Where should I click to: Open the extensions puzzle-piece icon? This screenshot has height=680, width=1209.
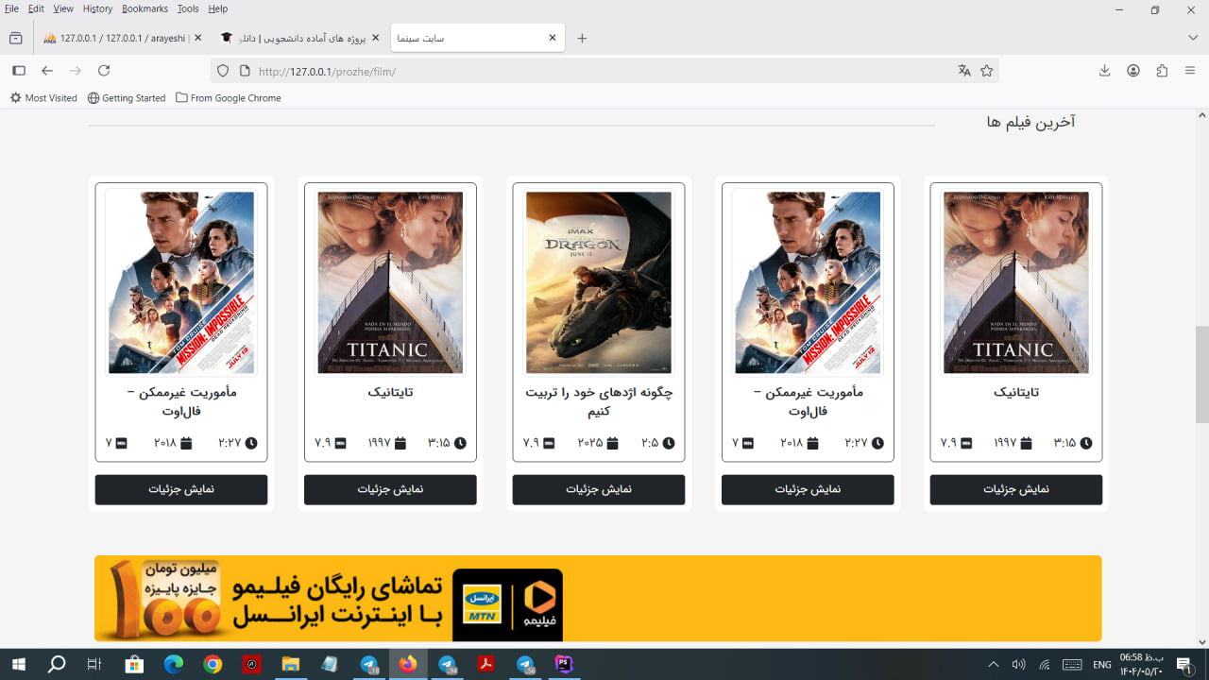[x=1162, y=71]
